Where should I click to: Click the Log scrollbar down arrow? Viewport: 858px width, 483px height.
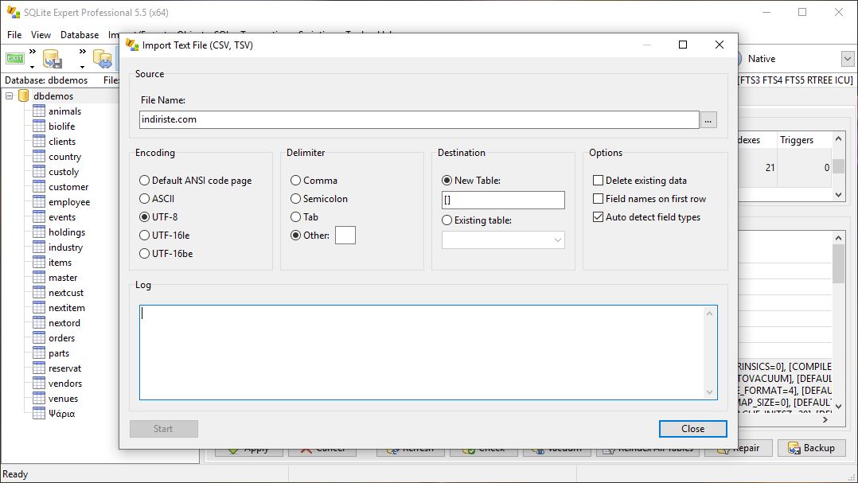tap(710, 391)
